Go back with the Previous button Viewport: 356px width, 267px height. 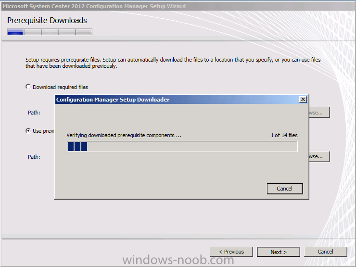[x=231, y=252]
